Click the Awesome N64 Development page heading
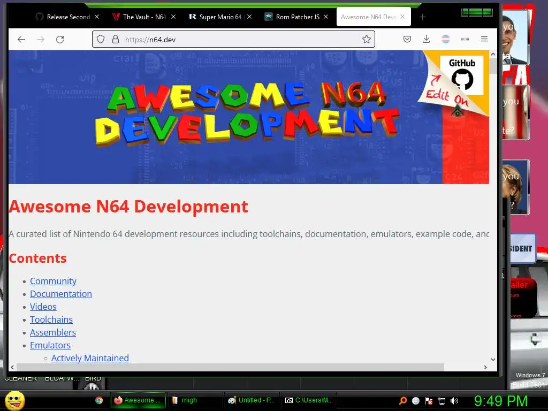 [x=128, y=207]
